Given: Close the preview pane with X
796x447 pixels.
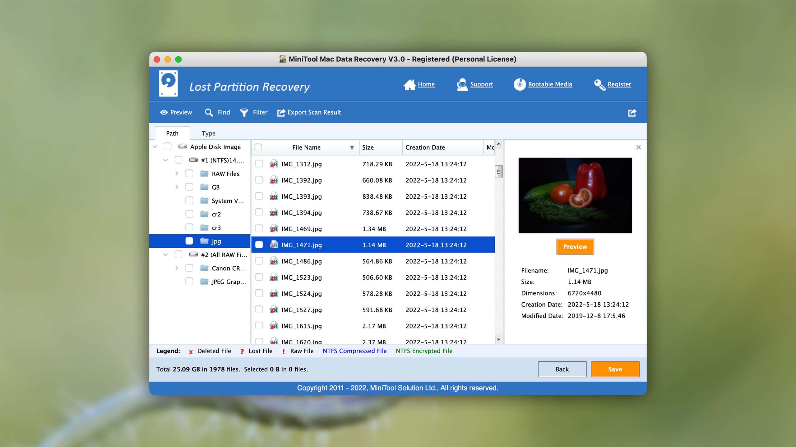Looking at the screenshot, I should [638, 147].
